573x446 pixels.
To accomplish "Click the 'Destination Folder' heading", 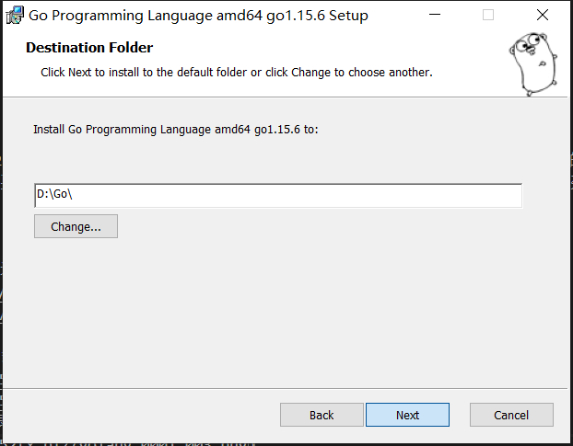I will click(89, 48).
